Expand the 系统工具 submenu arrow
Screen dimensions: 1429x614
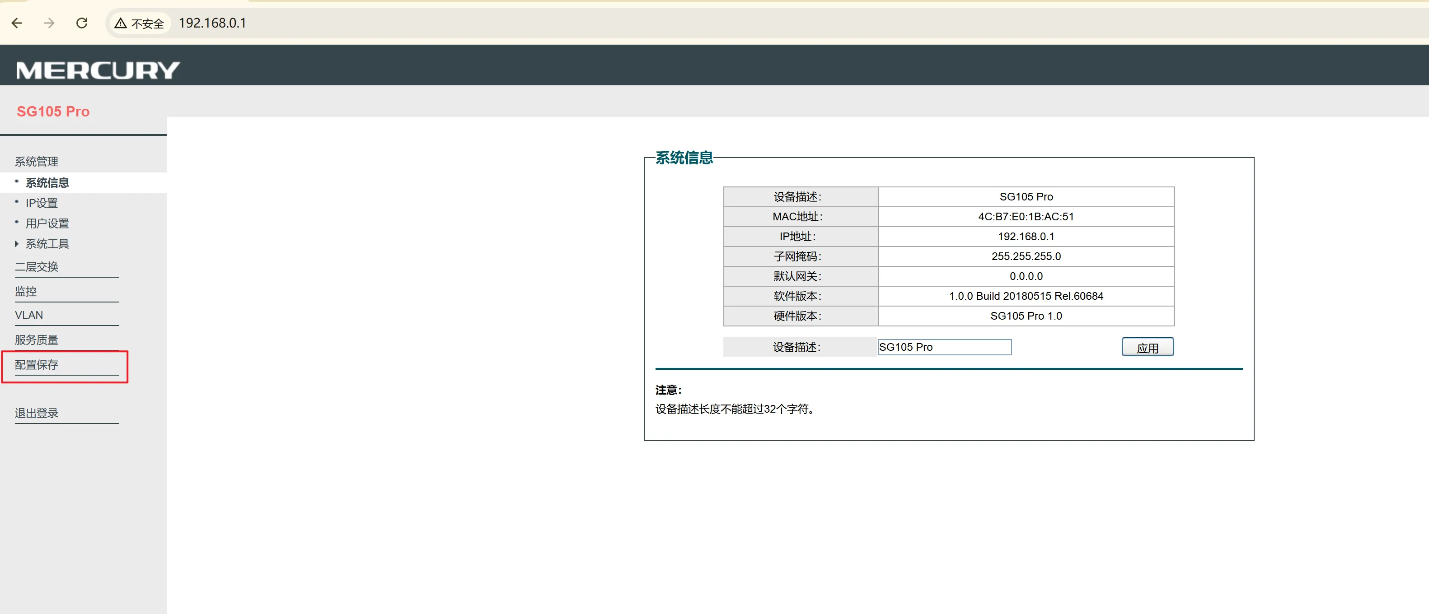point(17,243)
